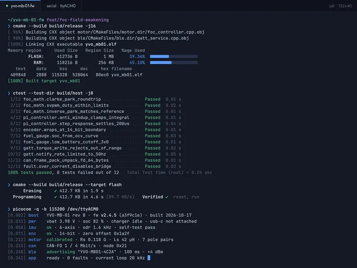Click the 80ec0 hex size value
Image resolution: width=357 pixels, height=268 pixels.
[102, 75]
